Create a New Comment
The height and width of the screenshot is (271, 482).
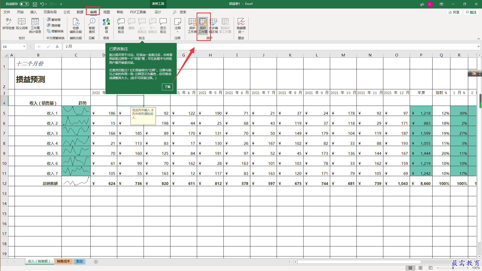121,26
